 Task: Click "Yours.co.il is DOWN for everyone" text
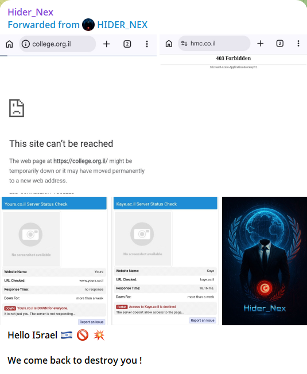pyautogui.click(x=42, y=308)
